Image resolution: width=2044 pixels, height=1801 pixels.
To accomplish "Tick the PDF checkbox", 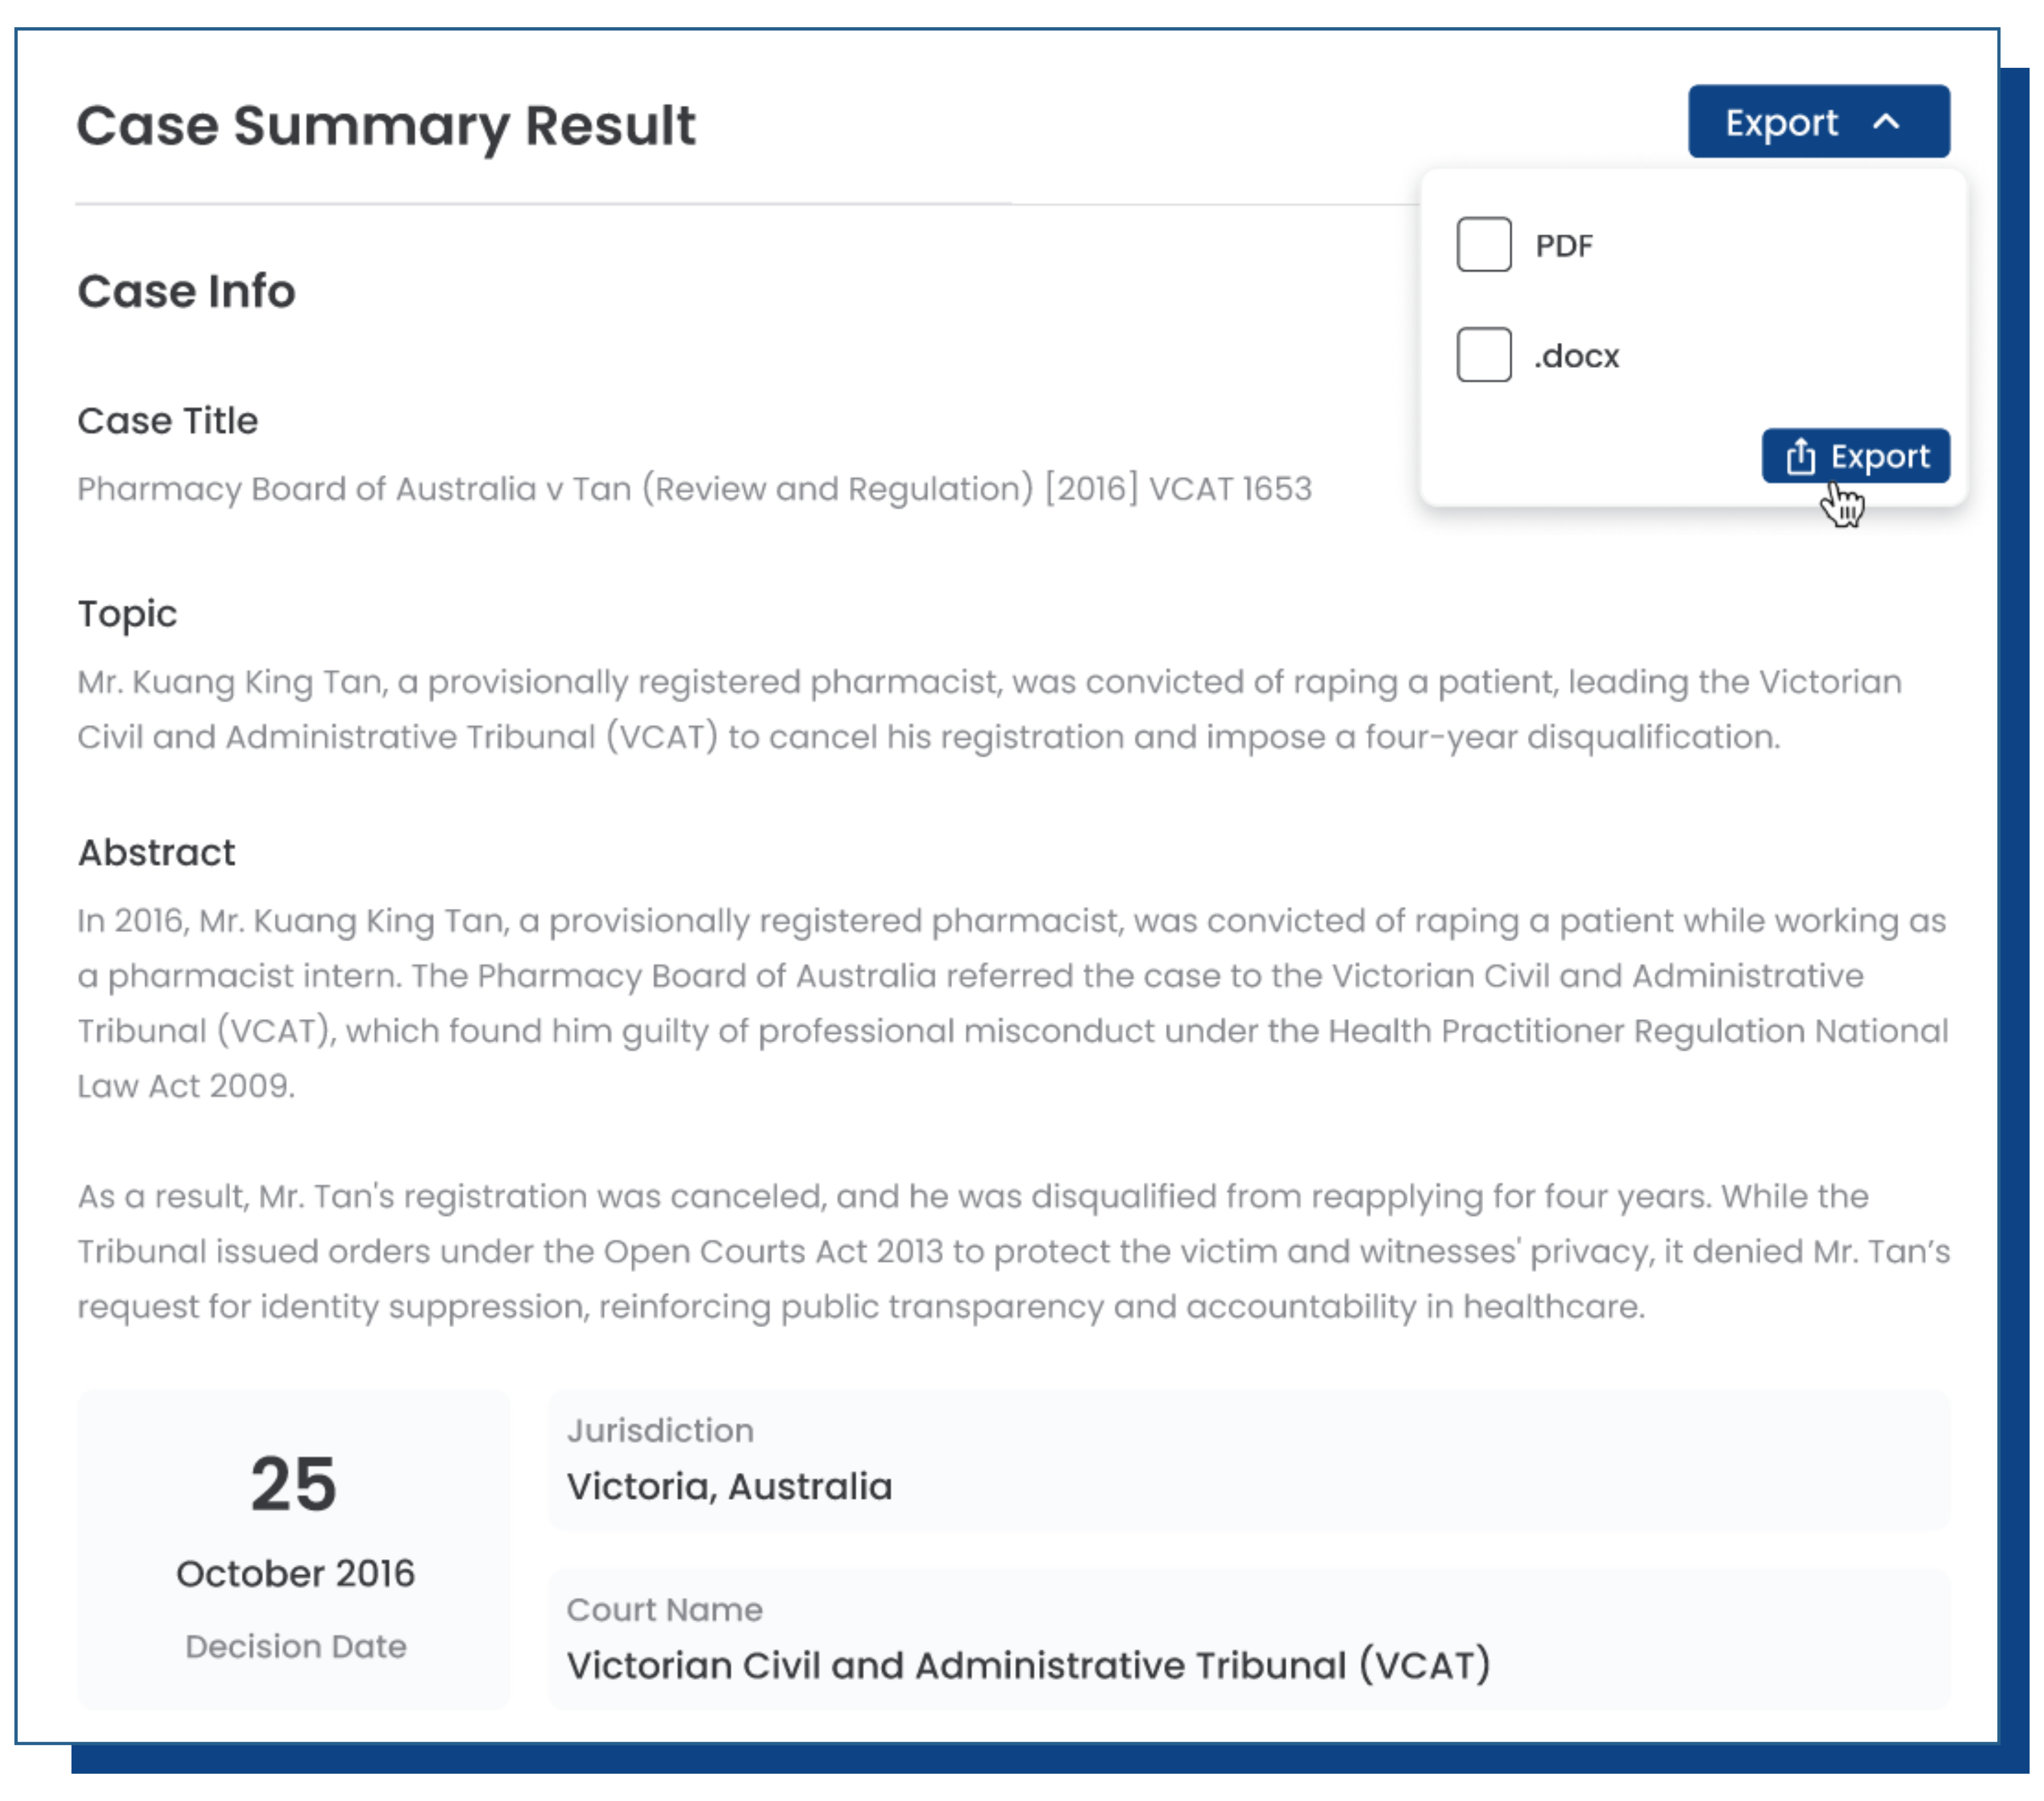I will click(1483, 245).
